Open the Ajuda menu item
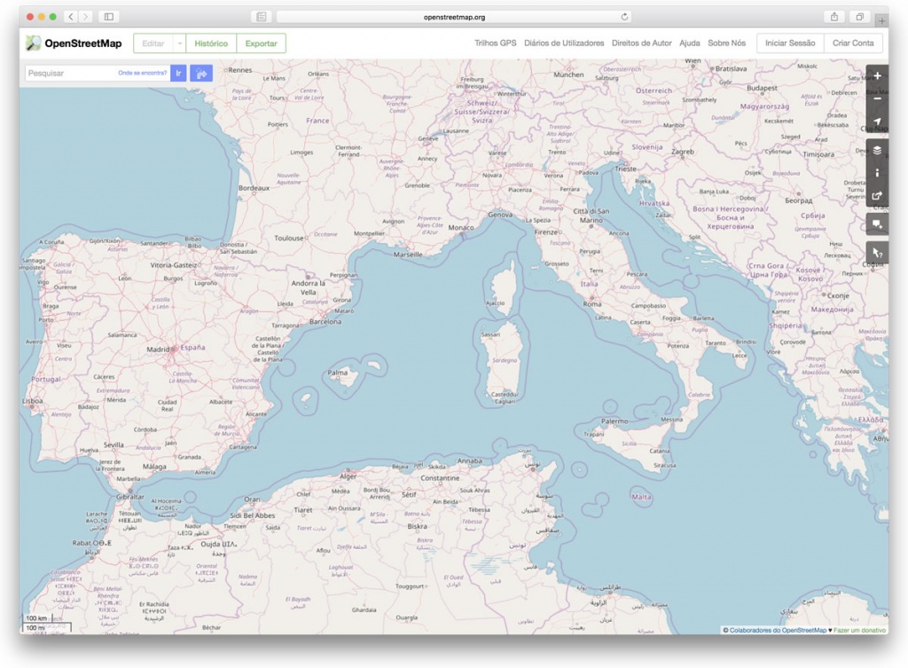Screen dimensions: 908x668 point(689,43)
